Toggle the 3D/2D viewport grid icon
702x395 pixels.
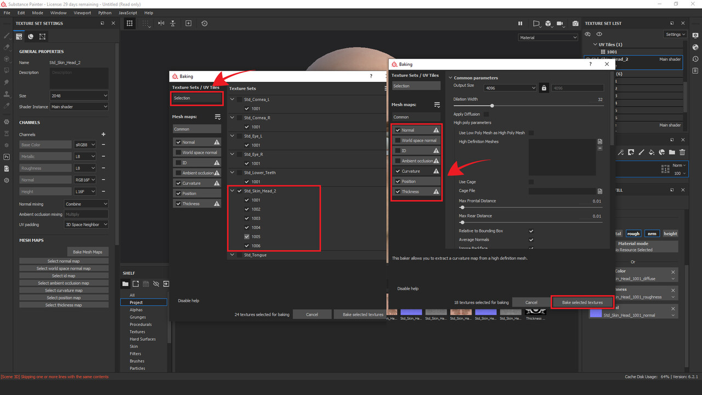tap(129, 24)
